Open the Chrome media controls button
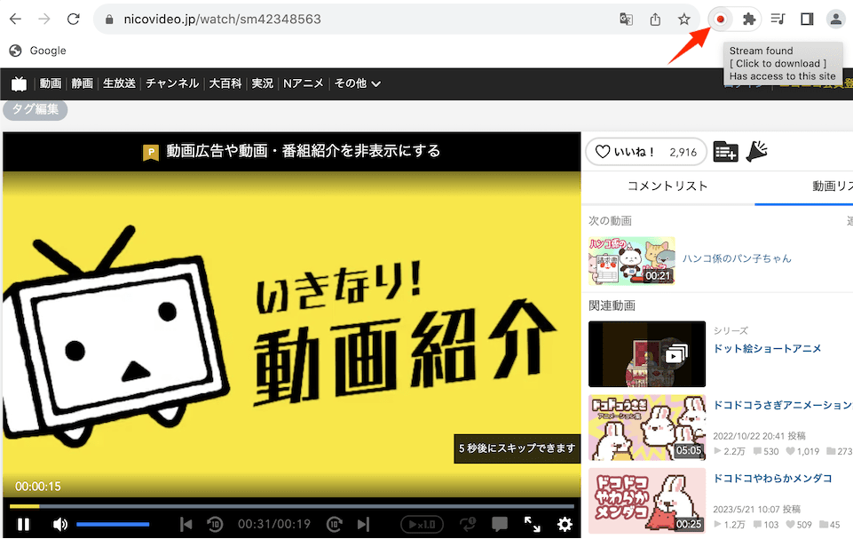 [x=778, y=19]
